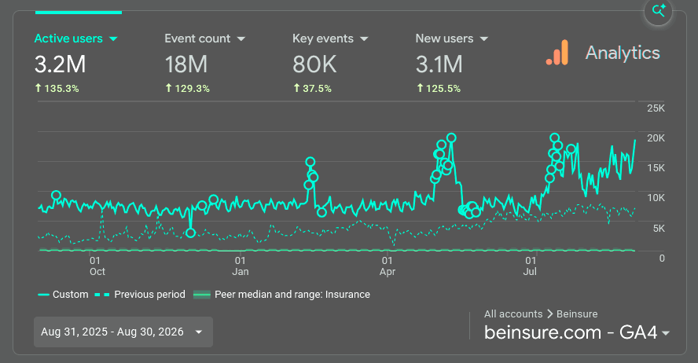Screen dimensions: 698x363
Task: Click the 10K y-axis label
Action: [x=656, y=198]
